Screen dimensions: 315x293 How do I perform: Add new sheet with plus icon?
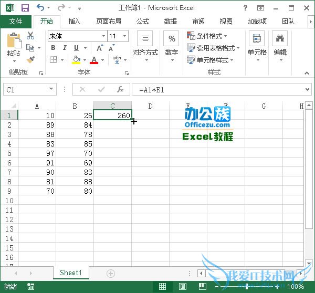[x=110, y=273]
